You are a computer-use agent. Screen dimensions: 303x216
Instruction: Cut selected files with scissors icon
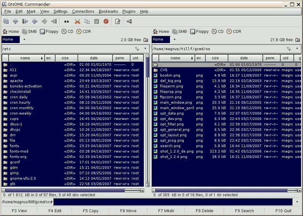point(78,21)
